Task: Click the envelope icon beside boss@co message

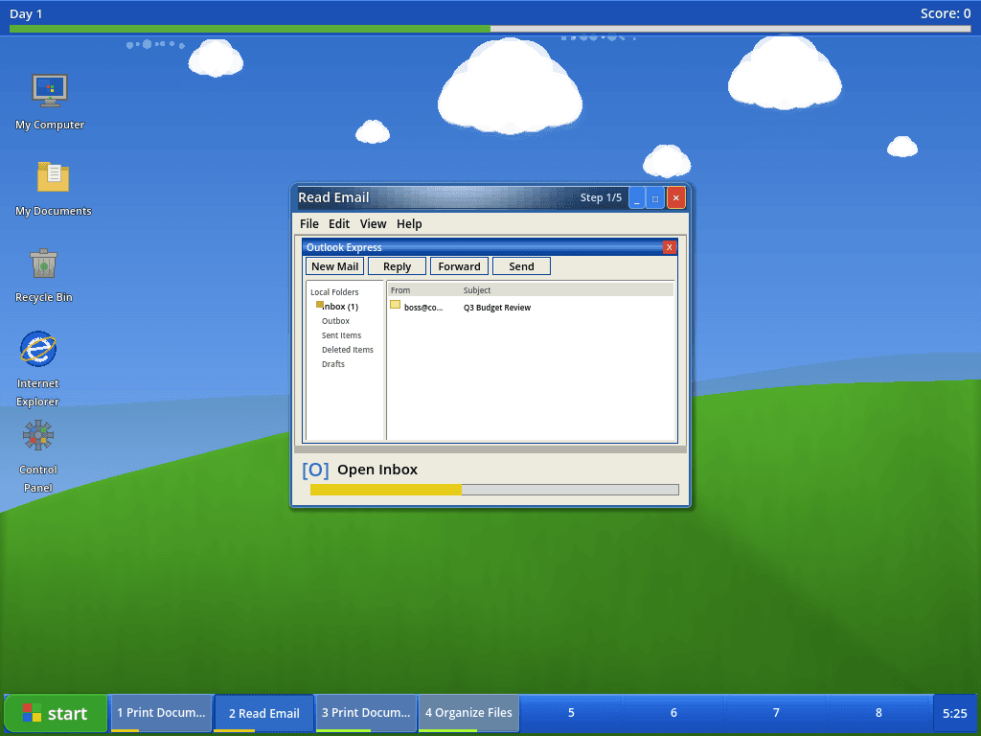Action: pyautogui.click(x=396, y=305)
